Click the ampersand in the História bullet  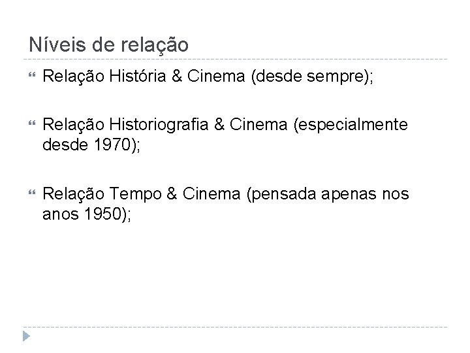177,76
